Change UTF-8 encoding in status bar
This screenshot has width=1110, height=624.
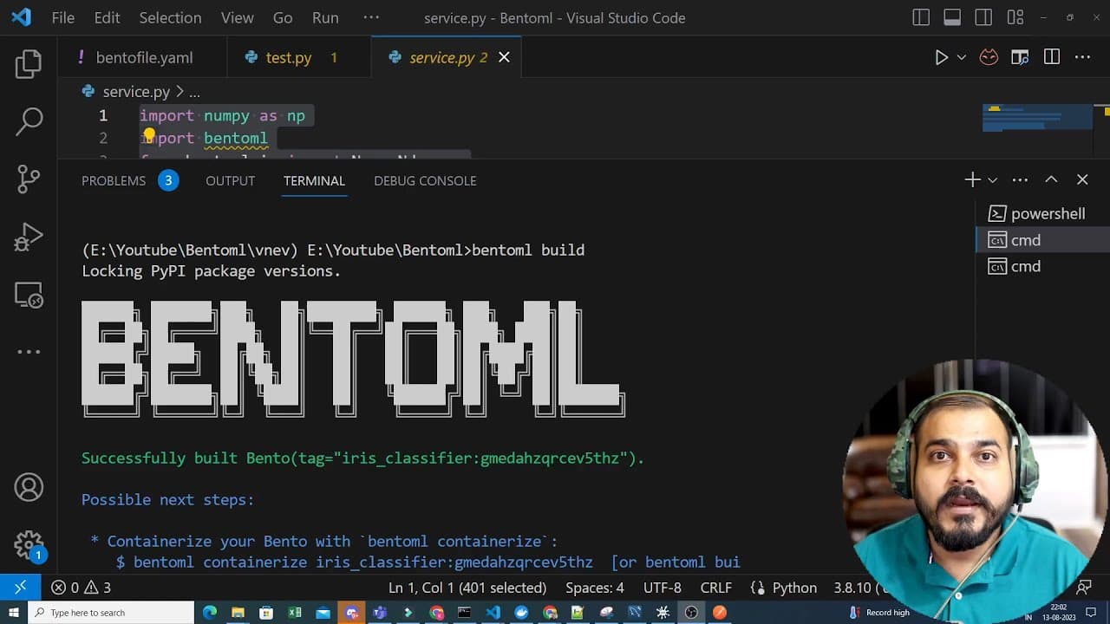(663, 588)
